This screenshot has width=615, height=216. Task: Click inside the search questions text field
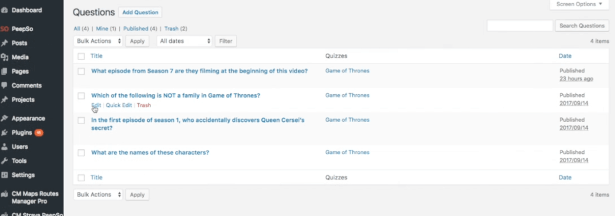coord(520,26)
